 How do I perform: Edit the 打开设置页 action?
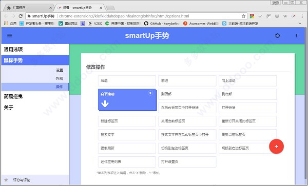click(x=187, y=162)
